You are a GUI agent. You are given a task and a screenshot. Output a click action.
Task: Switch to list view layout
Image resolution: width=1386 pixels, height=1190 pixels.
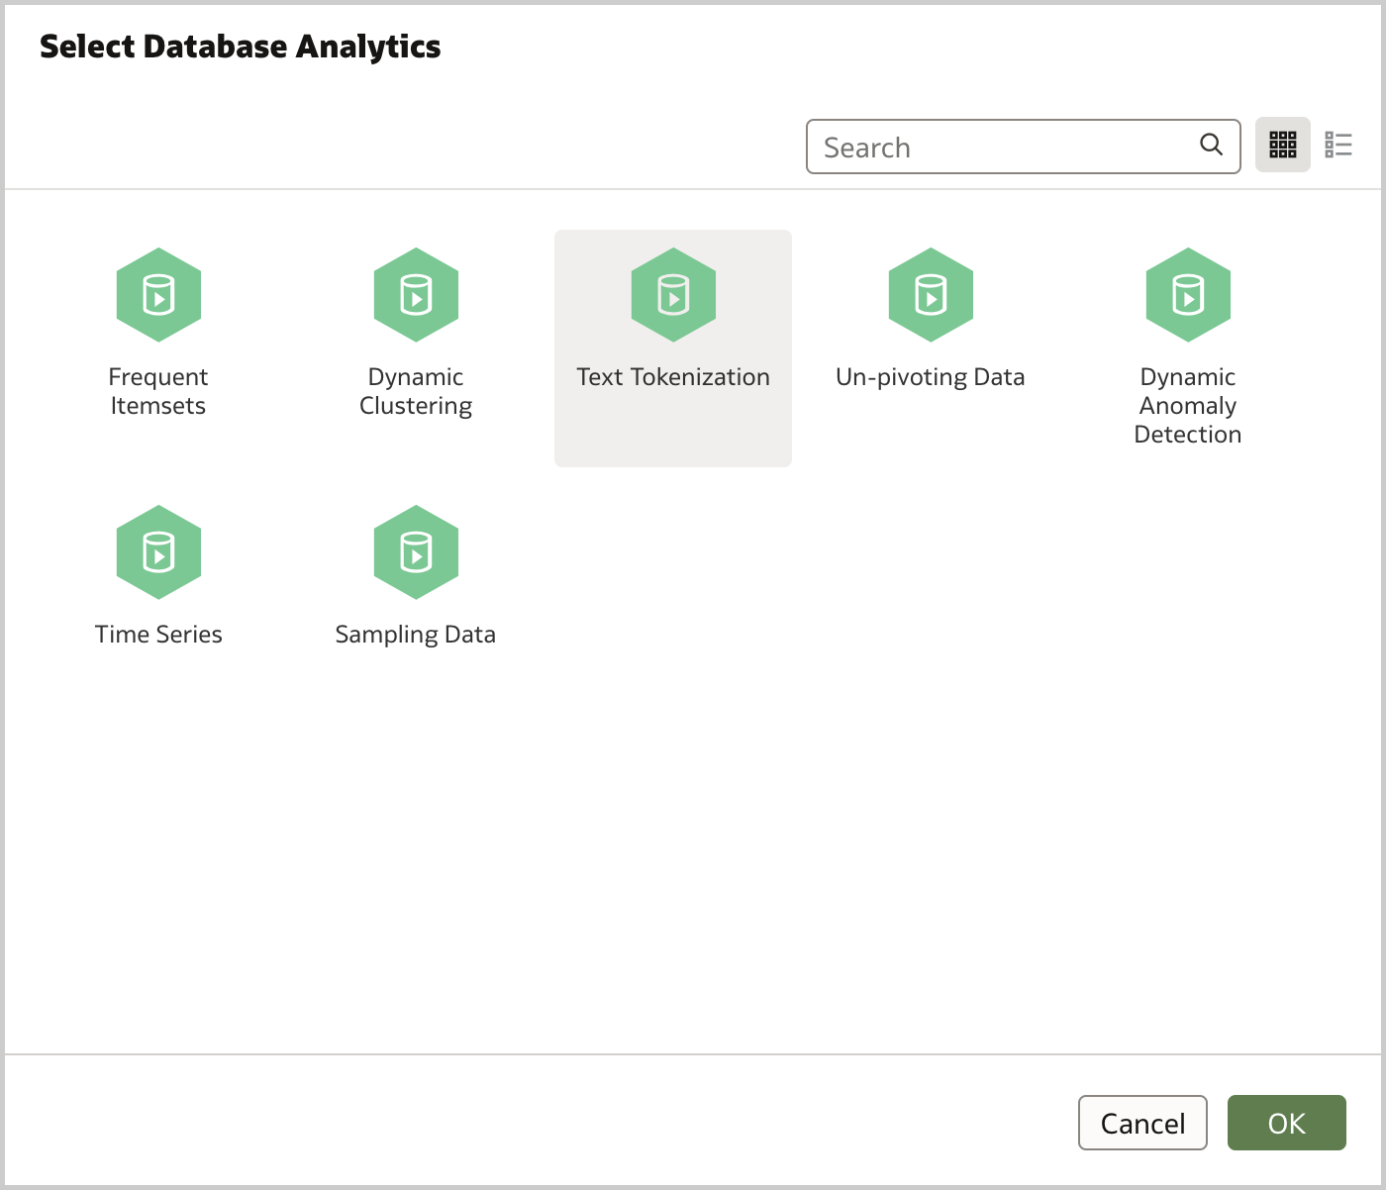(1338, 145)
